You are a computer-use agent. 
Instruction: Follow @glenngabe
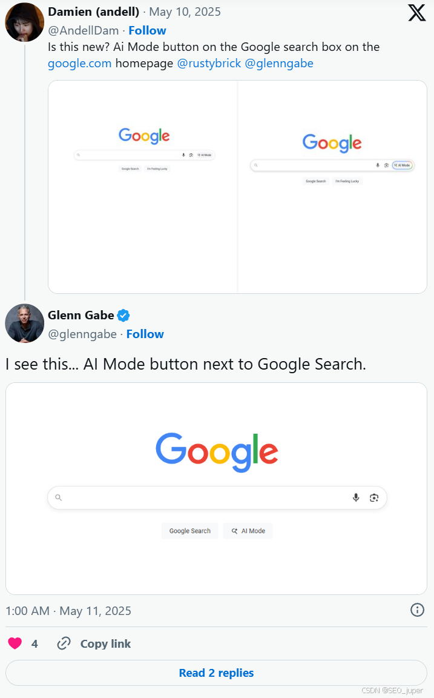pos(145,334)
